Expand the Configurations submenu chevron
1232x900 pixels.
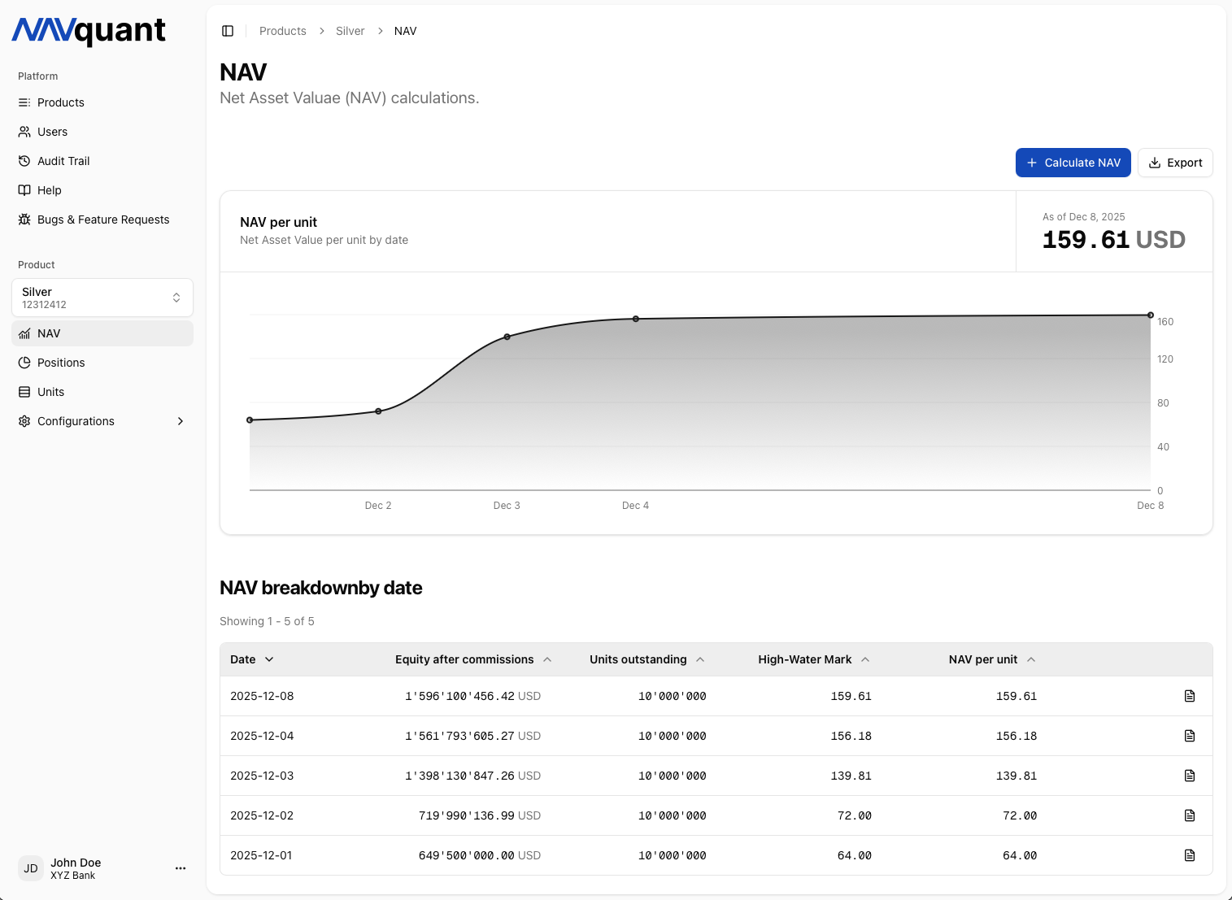(x=180, y=421)
